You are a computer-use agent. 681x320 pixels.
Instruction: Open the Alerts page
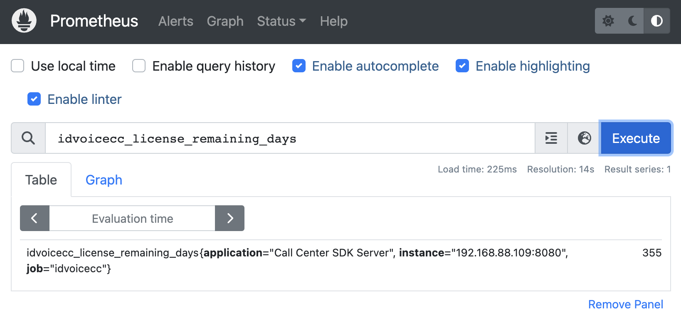pyautogui.click(x=175, y=21)
